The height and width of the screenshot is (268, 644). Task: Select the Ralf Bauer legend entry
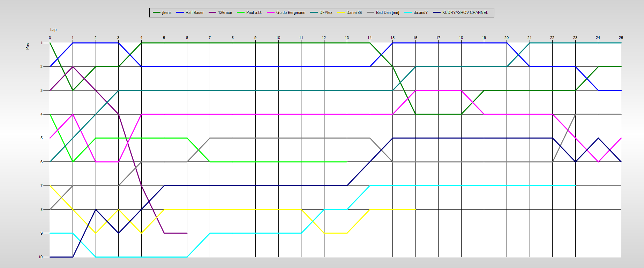tap(194, 13)
